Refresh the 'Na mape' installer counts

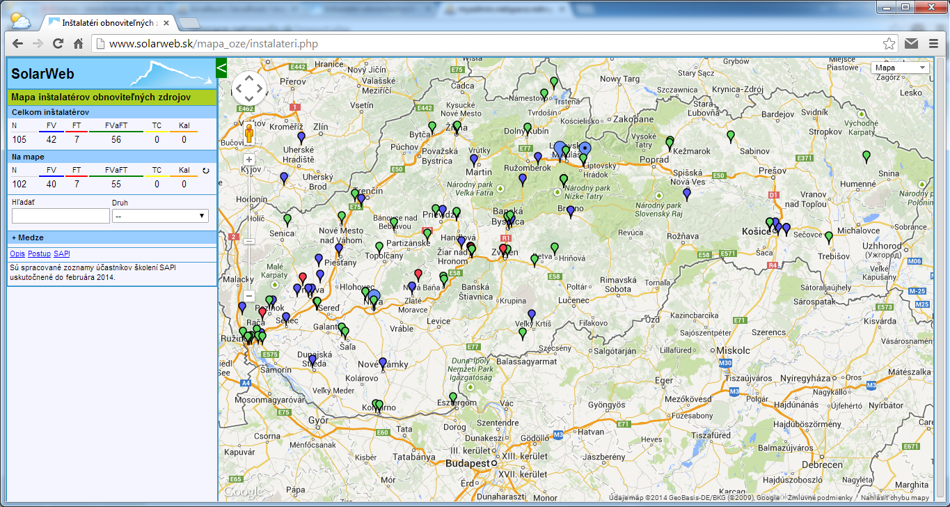(x=206, y=171)
